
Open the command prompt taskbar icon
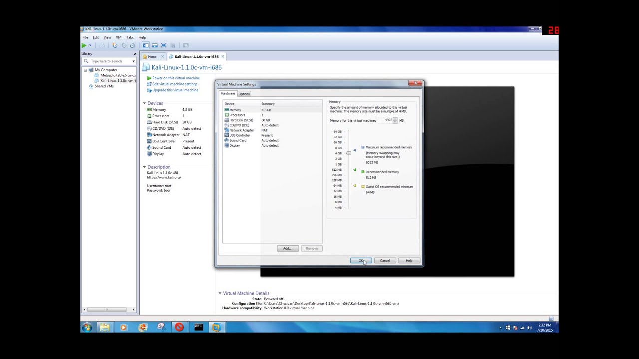click(x=198, y=327)
